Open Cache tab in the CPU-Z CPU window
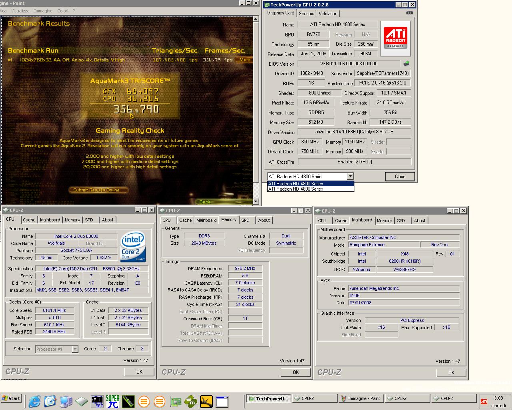 coord(29,220)
